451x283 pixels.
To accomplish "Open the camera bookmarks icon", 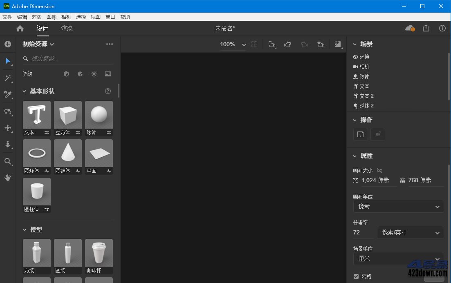I will click(x=321, y=44).
